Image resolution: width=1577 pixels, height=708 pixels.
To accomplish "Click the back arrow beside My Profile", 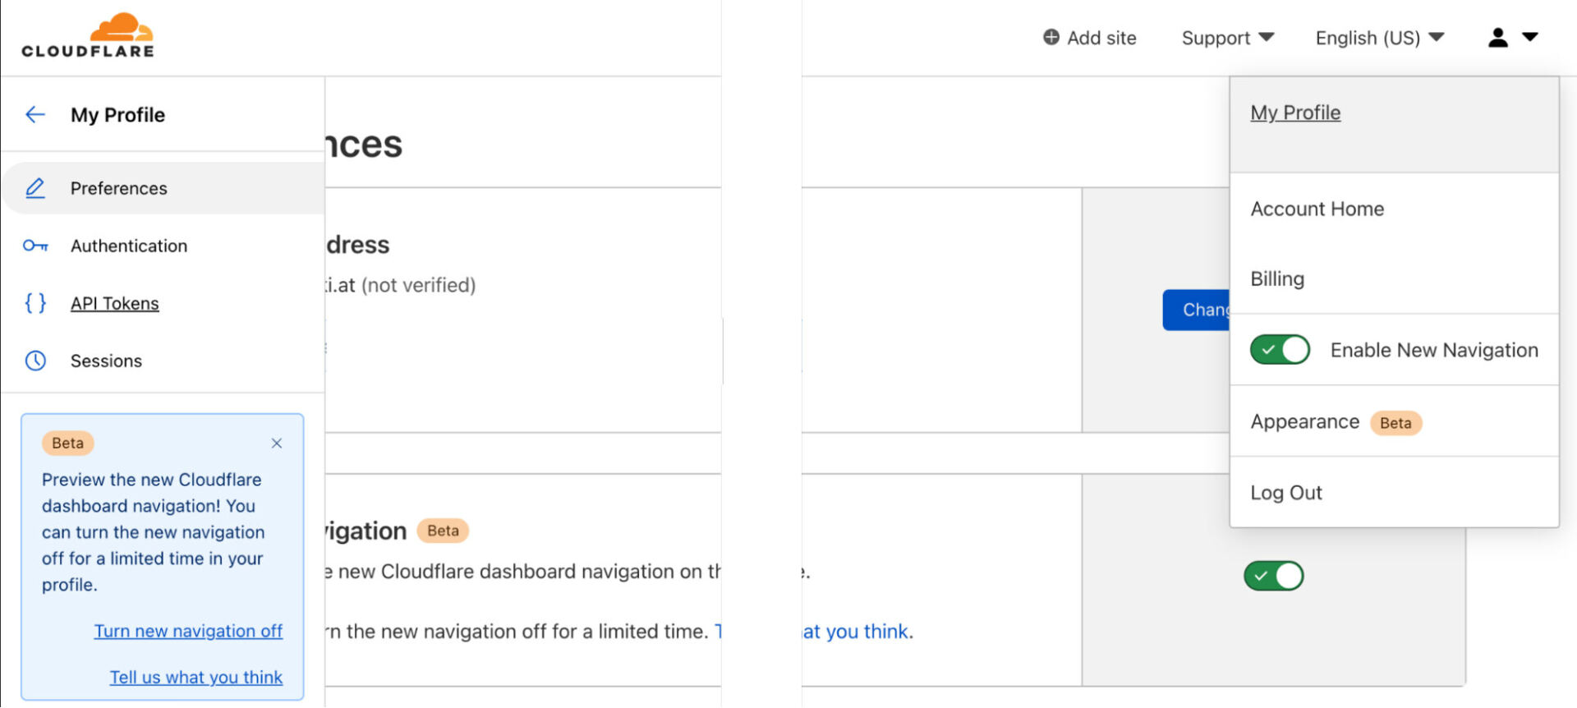I will pos(35,115).
